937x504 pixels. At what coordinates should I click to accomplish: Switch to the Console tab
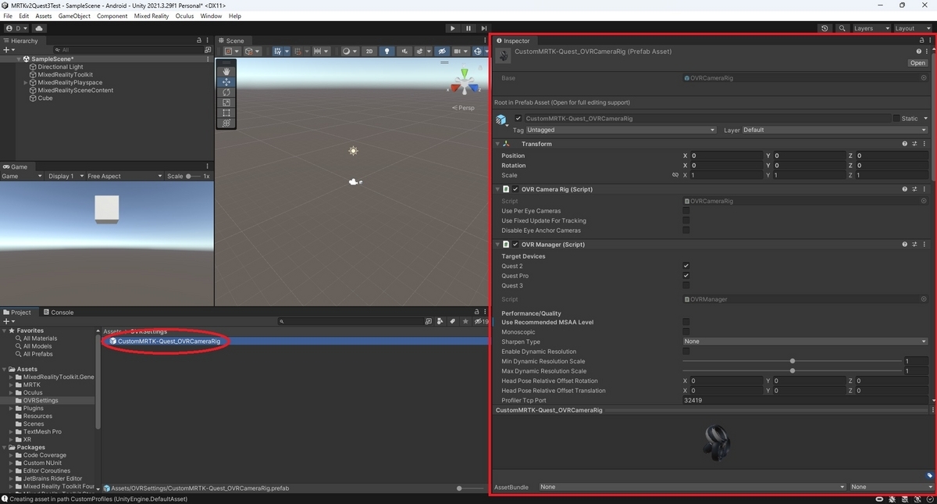58,312
